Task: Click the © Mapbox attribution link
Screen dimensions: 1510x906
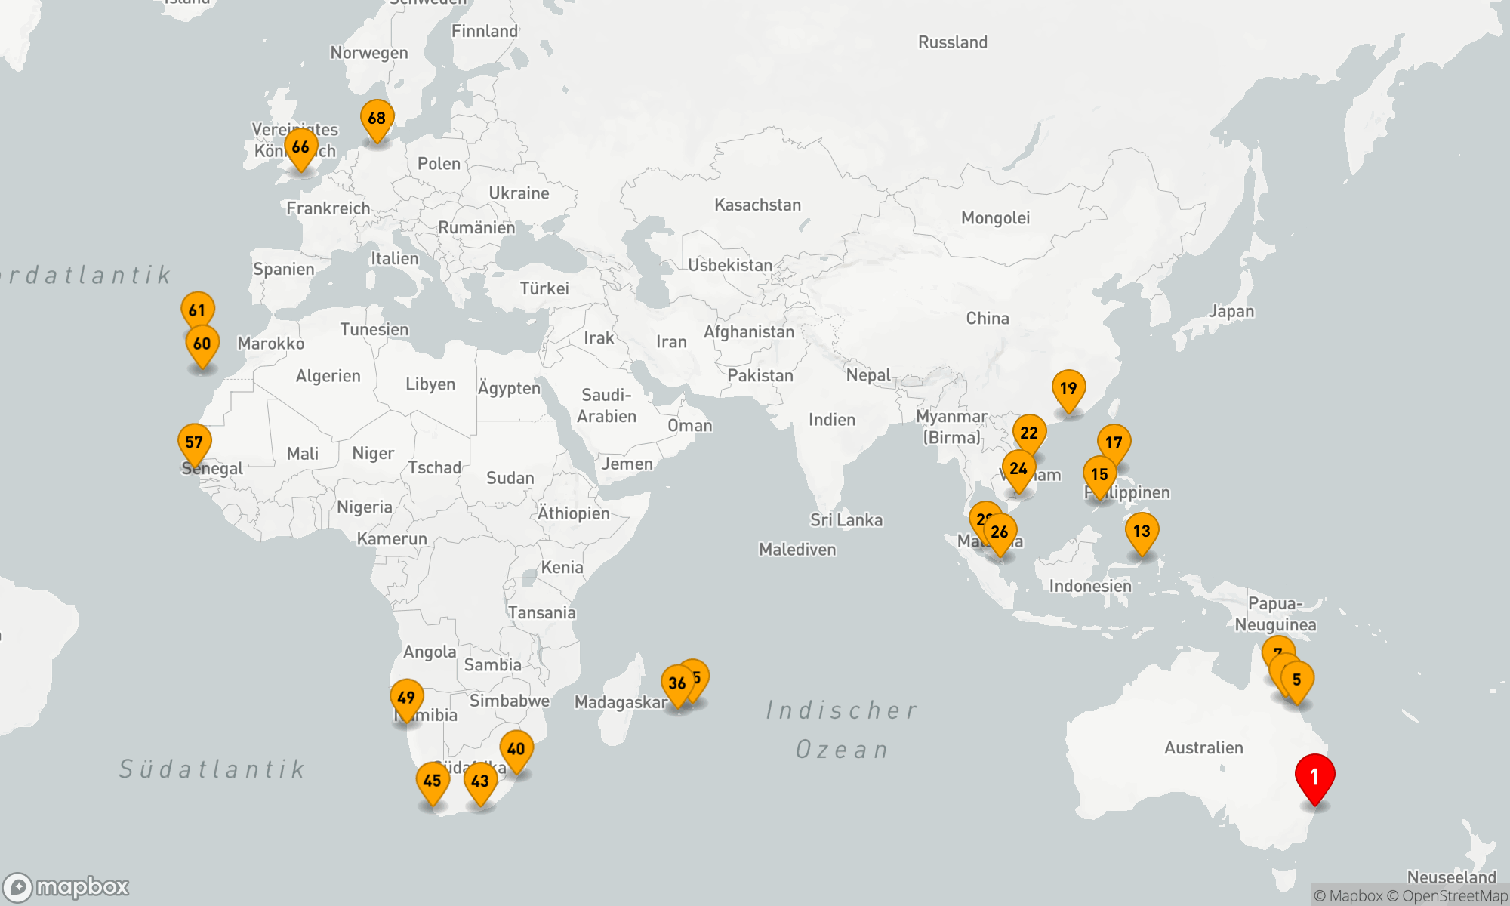Action: pos(1348,896)
